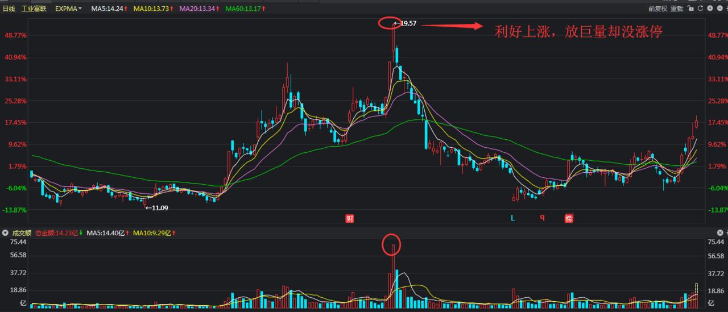This screenshot has width=728, height=312.
Task: Select the 日线 daily period tab
Action: pos(9,9)
